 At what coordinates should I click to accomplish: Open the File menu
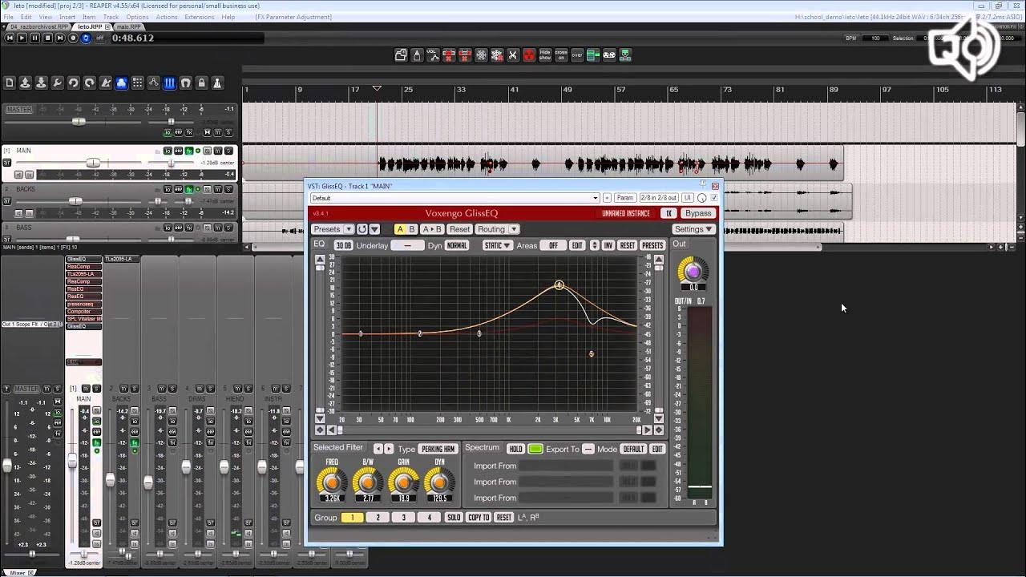pyautogui.click(x=8, y=17)
